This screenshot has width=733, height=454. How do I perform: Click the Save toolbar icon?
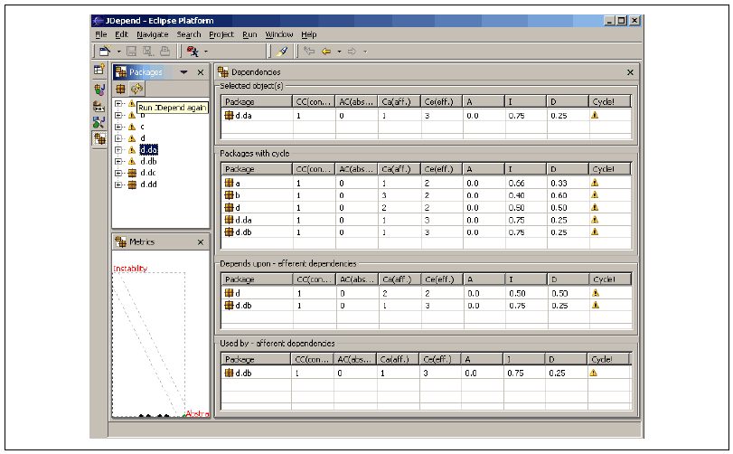(132, 51)
